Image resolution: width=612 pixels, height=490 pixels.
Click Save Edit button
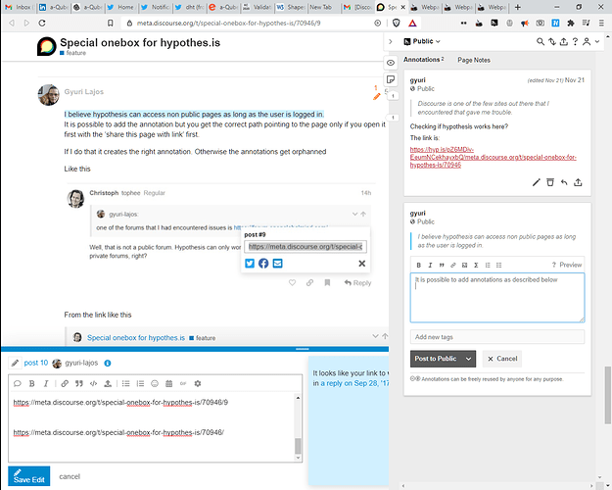point(29,476)
